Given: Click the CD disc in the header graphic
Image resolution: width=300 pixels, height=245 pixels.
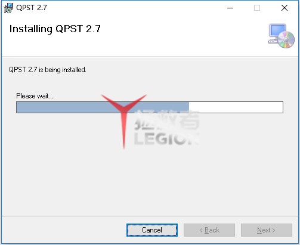Looking at the screenshot, I should click(286, 39).
